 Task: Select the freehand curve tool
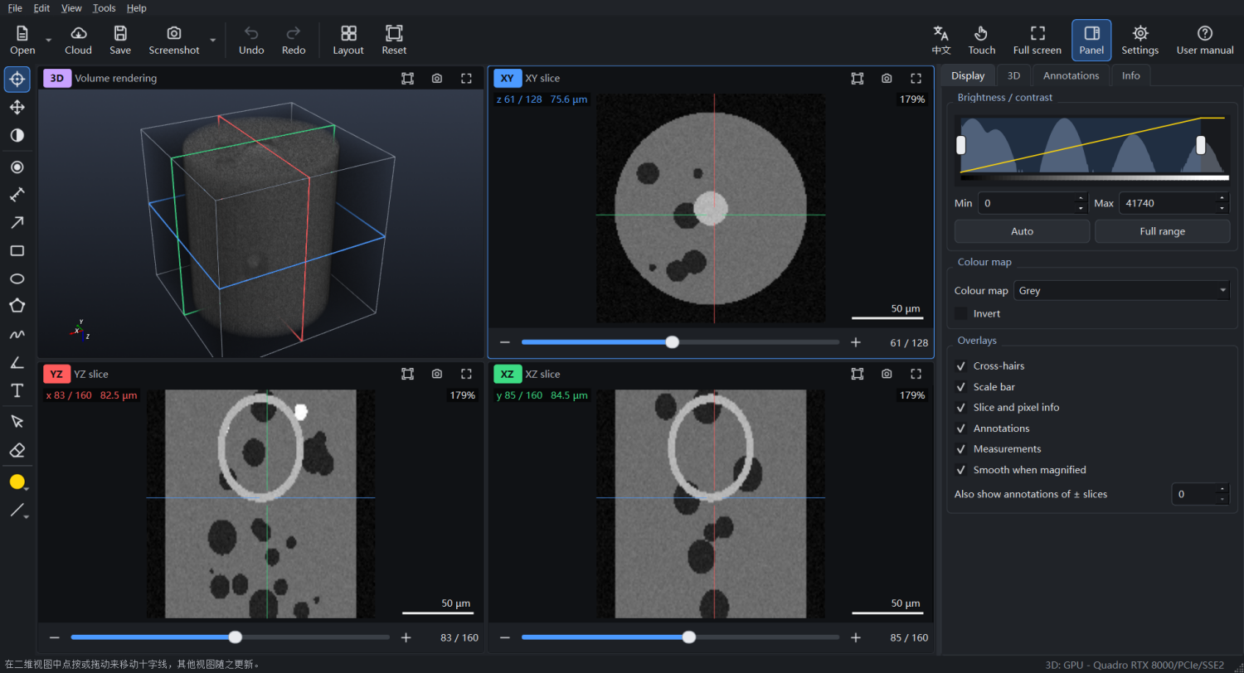pos(17,335)
